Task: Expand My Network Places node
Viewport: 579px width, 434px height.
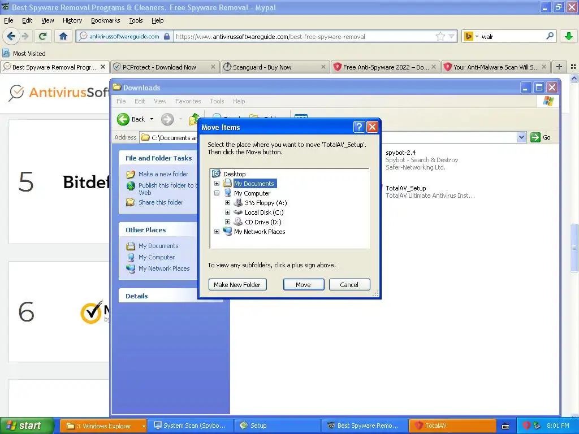Action: (217, 231)
